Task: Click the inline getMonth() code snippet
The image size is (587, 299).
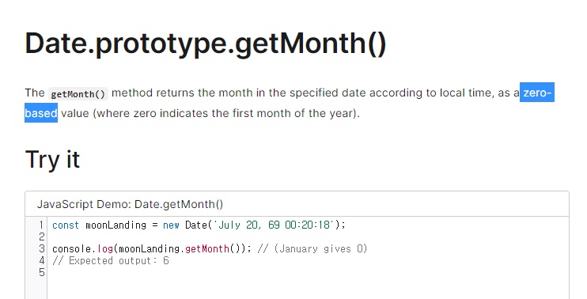Action: point(78,93)
